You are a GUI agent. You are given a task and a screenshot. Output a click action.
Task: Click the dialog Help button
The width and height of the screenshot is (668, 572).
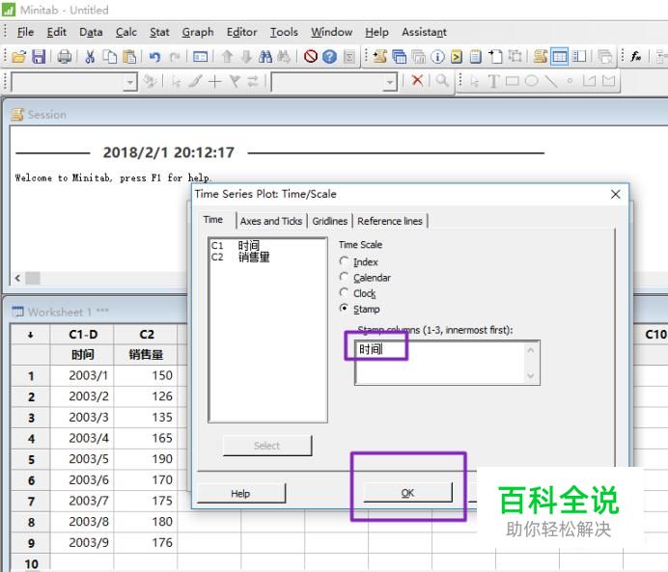tap(240, 494)
